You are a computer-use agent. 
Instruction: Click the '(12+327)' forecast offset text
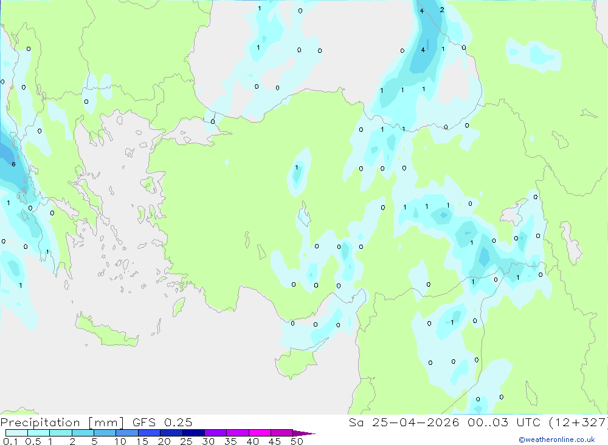(x=578, y=422)
